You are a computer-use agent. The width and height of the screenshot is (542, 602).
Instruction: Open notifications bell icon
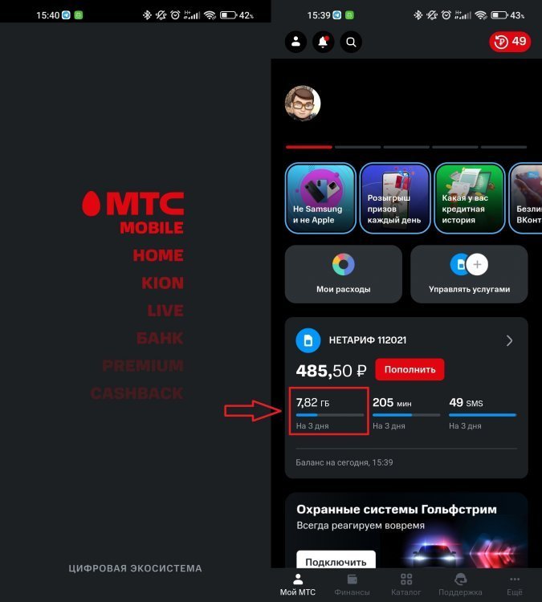pyautogui.click(x=323, y=42)
